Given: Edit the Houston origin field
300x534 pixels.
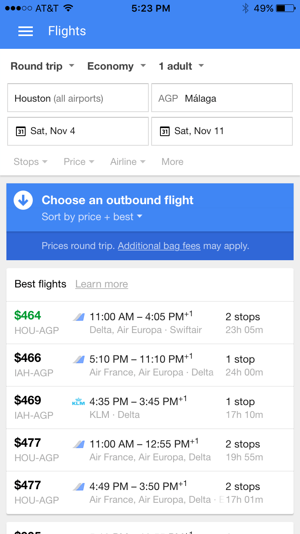Looking at the screenshot, I should (78, 98).
